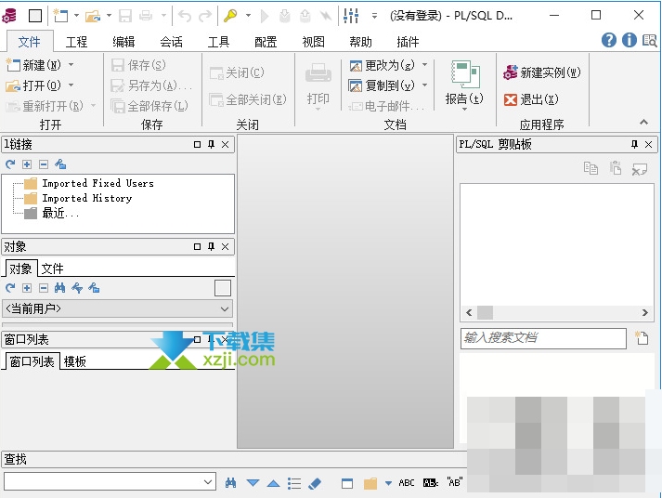Click the 打开(O) button
The height and width of the screenshot is (498, 662).
33,85
